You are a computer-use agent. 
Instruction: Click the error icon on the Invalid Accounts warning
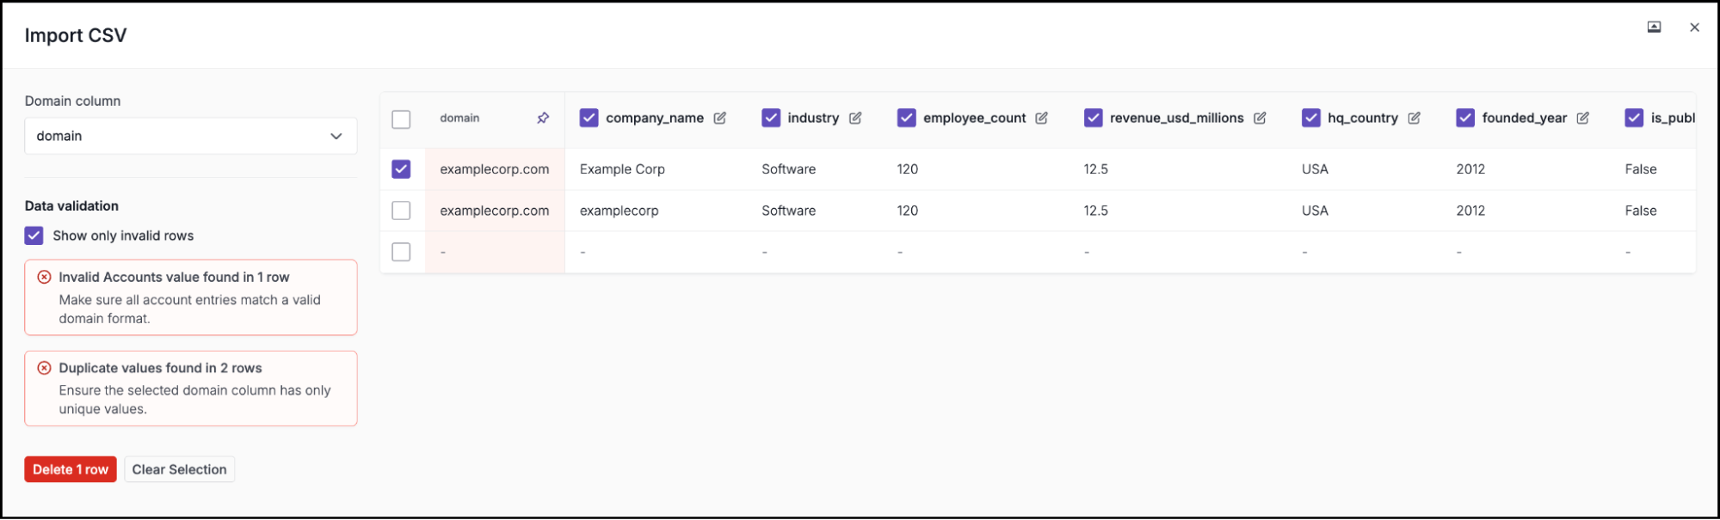point(45,277)
